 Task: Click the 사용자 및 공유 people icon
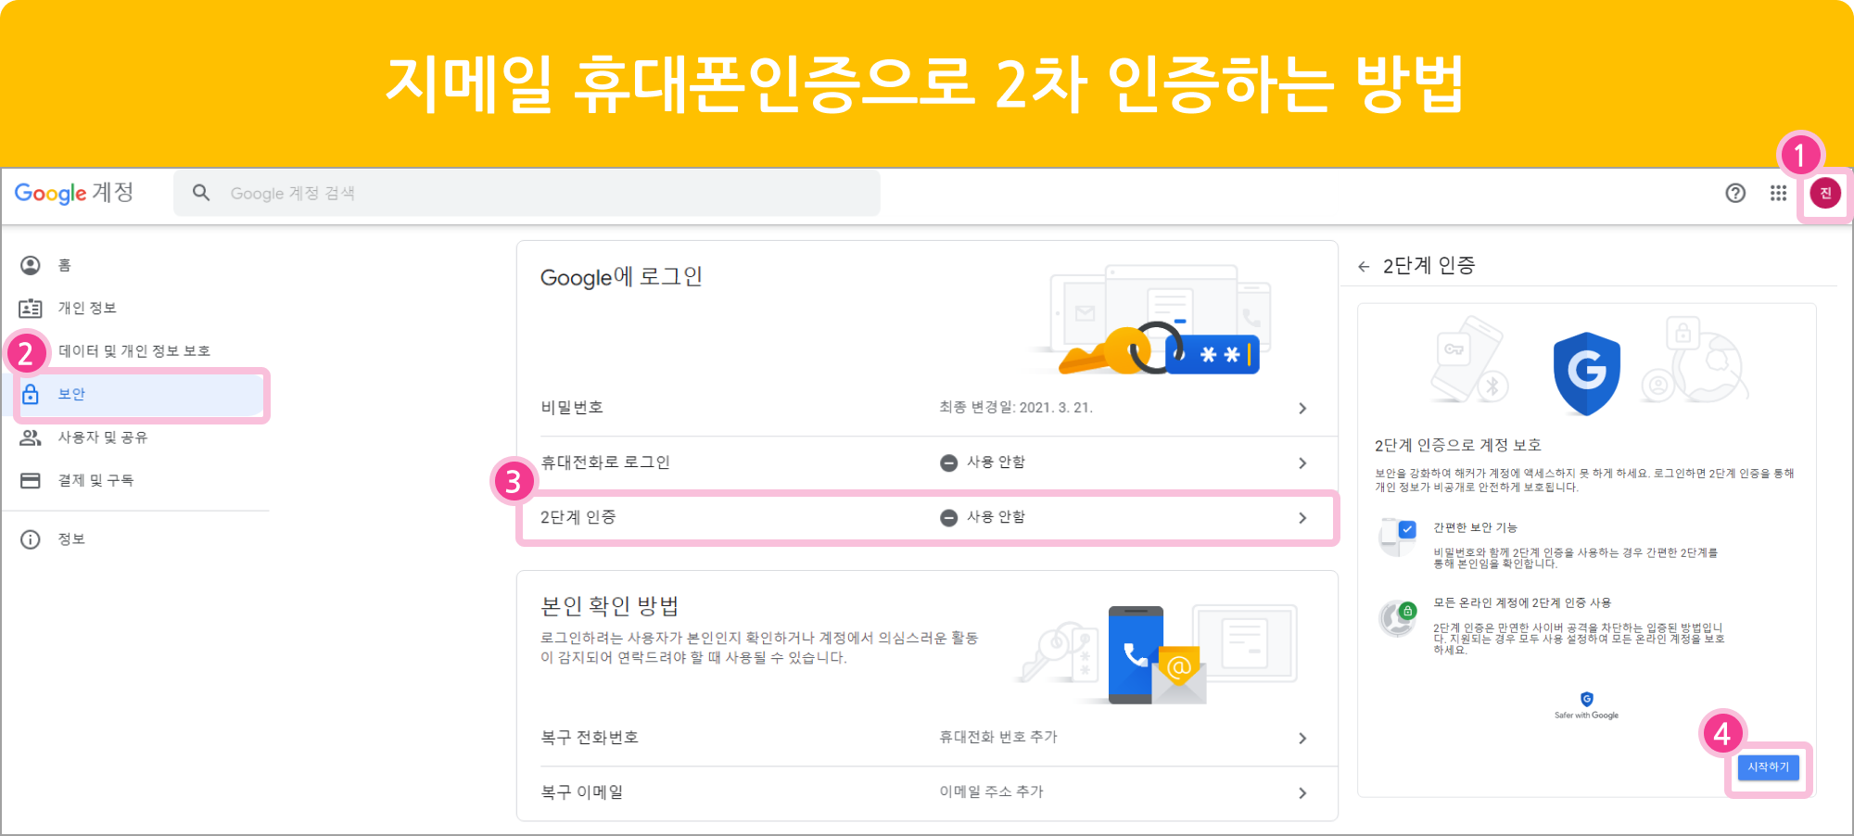[31, 437]
